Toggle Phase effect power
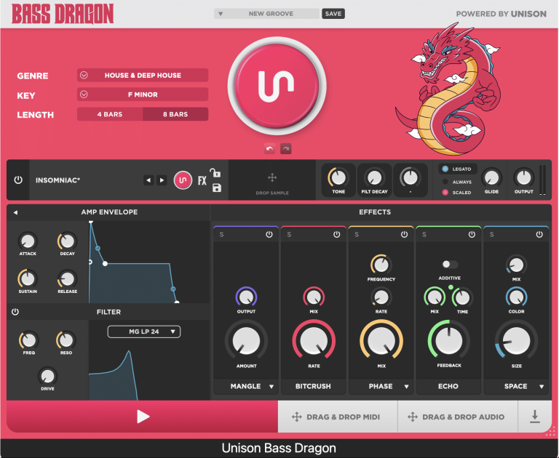 click(404, 234)
